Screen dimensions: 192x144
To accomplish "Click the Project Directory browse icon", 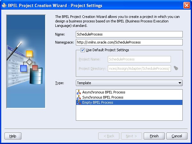I will click(176, 68).
